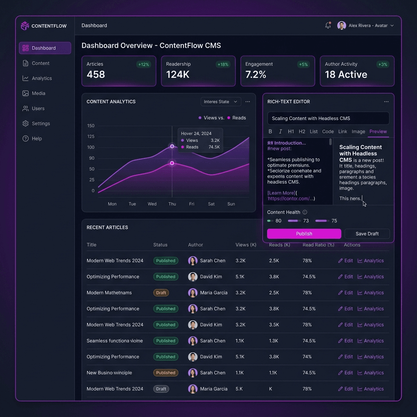The image size is (417, 417).
Task: Edit the Seamless functiona article
Action: [345, 341]
